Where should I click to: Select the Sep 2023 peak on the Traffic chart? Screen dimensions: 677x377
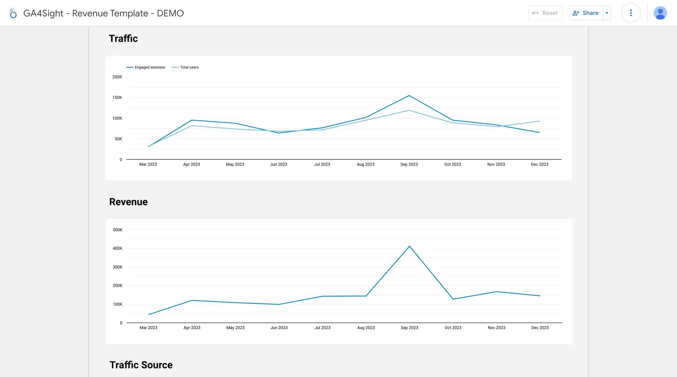pyautogui.click(x=409, y=96)
